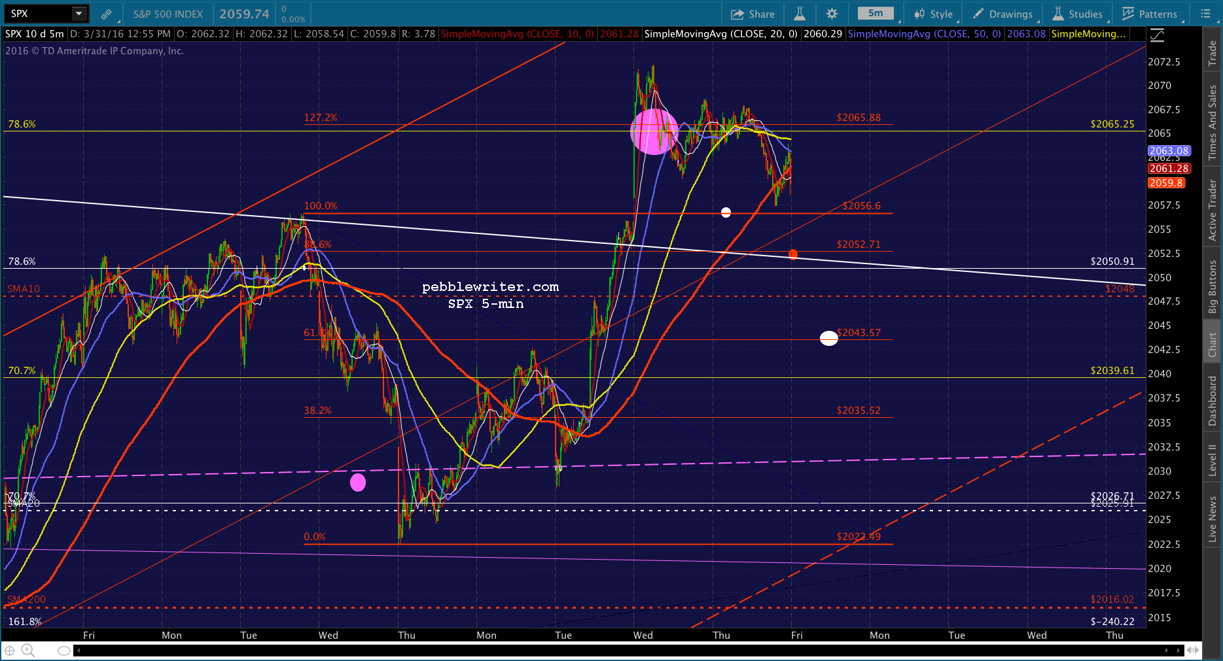Open the 5m timeframe selector
The width and height of the screenshot is (1223, 661).
876,13
